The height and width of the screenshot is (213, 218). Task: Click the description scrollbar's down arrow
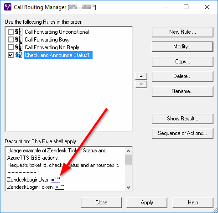coord(129,187)
